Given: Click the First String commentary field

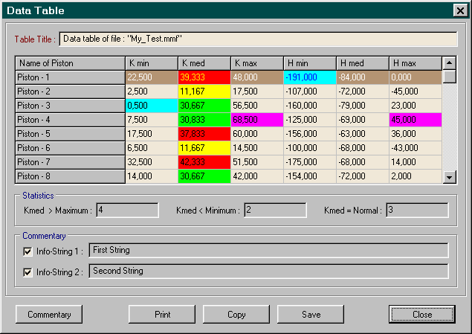Looking at the screenshot, I should click(x=268, y=251).
